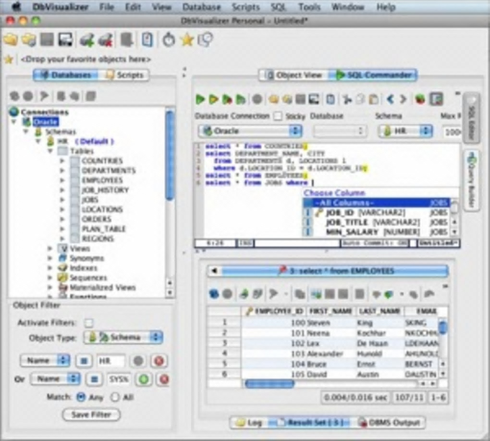
Task: Click the result grid horizontal scrollbar thumb
Action: click(x=269, y=383)
